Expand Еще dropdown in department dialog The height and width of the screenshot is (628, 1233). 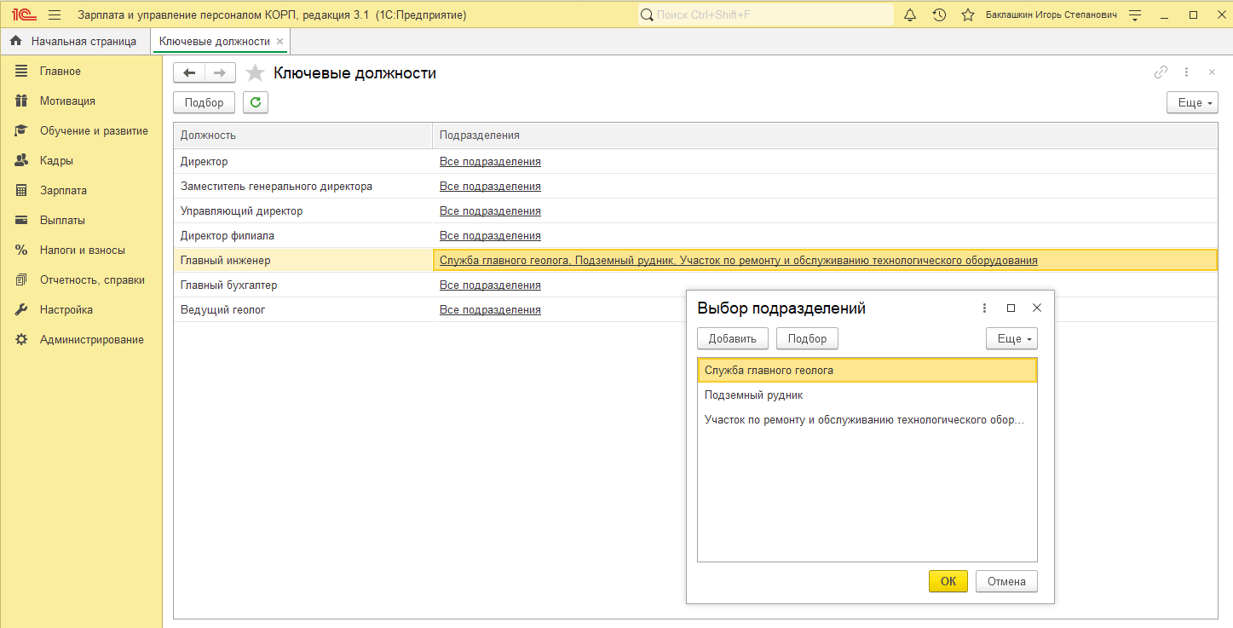click(1011, 338)
